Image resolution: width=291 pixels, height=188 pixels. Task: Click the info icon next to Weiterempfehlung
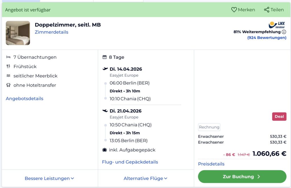pyautogui.click(x=284, y=32)
